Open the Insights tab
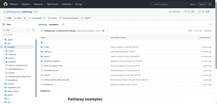This screenshot has width=217, height=104. [86, 18]
